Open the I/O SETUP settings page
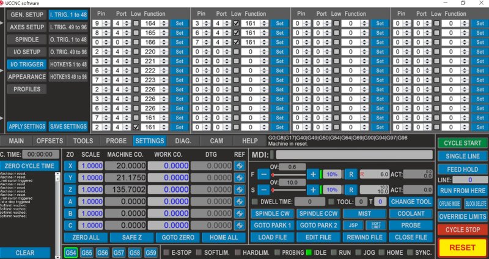Viewport: 489px width, 259px height. point(27,52)
